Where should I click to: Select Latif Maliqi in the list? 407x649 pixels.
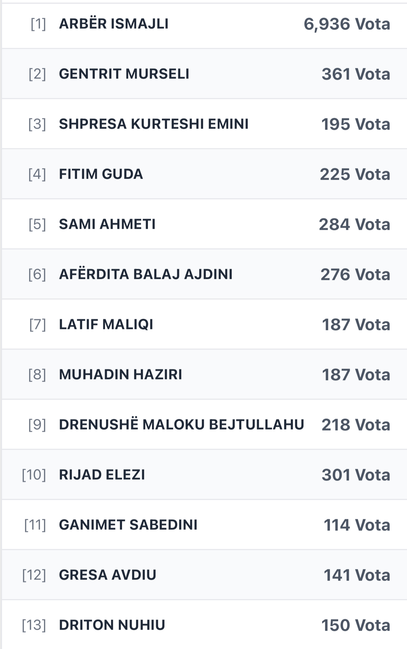(x=106, y=324)
